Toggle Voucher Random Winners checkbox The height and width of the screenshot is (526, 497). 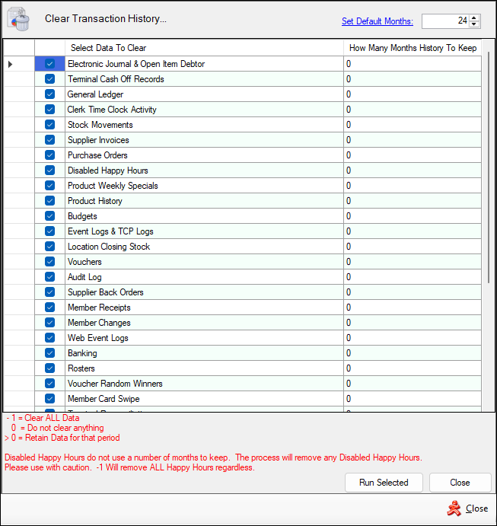(49, 384)
